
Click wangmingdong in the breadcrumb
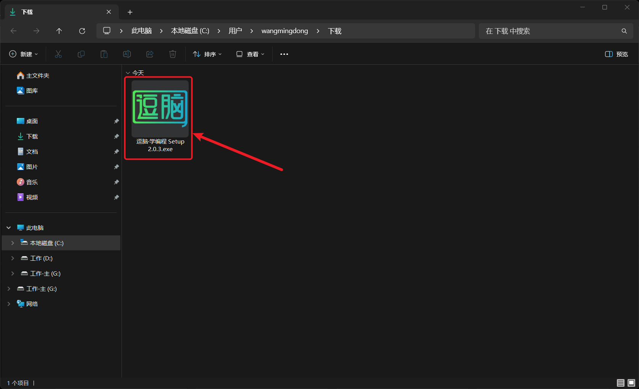(x=284, y=31)
